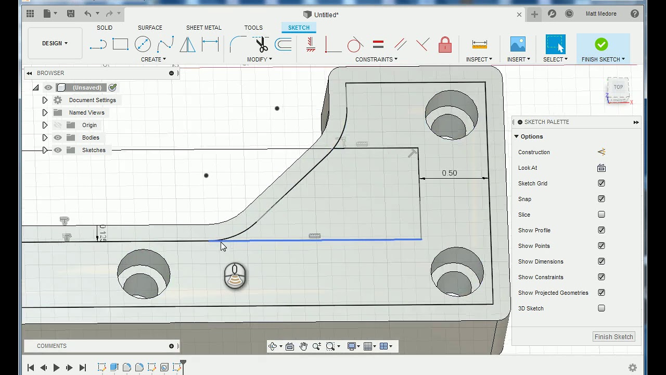Click the Look At icon in Sketch Palette

[601, 168]
